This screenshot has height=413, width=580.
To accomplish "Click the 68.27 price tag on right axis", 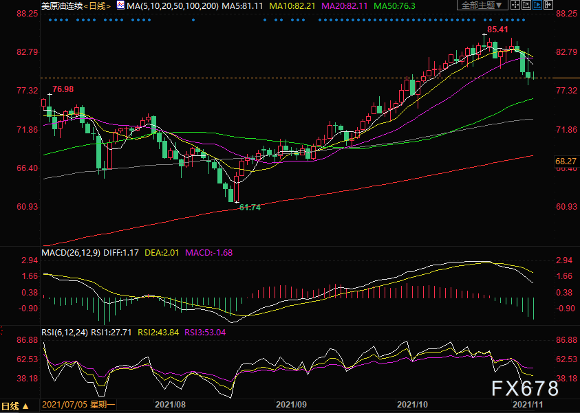I will click(566, 161).
